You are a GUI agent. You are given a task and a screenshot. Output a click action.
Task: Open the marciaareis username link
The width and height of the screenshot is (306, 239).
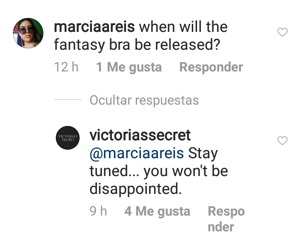coord(94,27)
